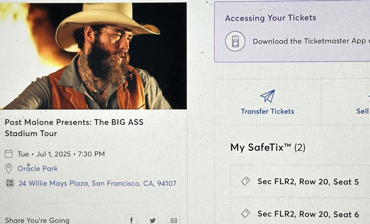Share the event on Facebook
This screenshot has height=224, width=370.
click(131, 220)
